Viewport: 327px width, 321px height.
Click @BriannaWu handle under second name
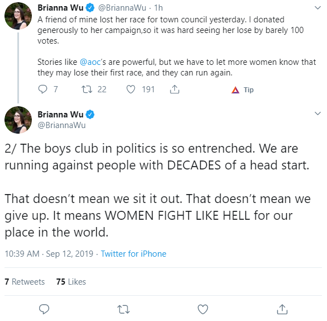tap(61, 125)
